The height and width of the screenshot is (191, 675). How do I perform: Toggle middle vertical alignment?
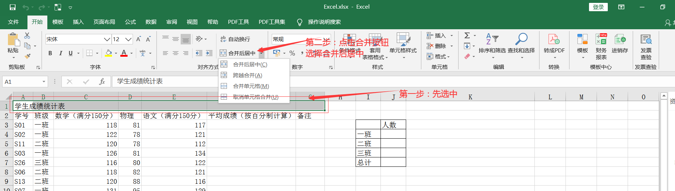pyautogui.click(x=176, y=39)
